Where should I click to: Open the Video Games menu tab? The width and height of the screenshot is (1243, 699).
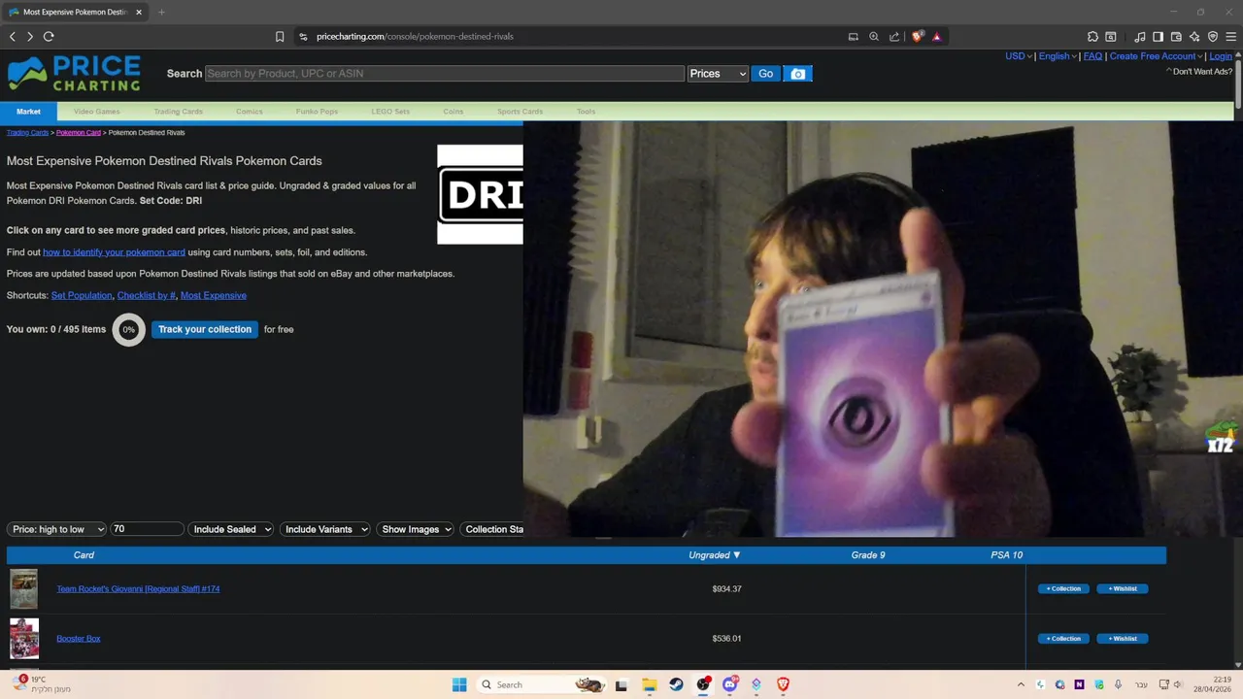pyautogui.click(x=96, y=112)
